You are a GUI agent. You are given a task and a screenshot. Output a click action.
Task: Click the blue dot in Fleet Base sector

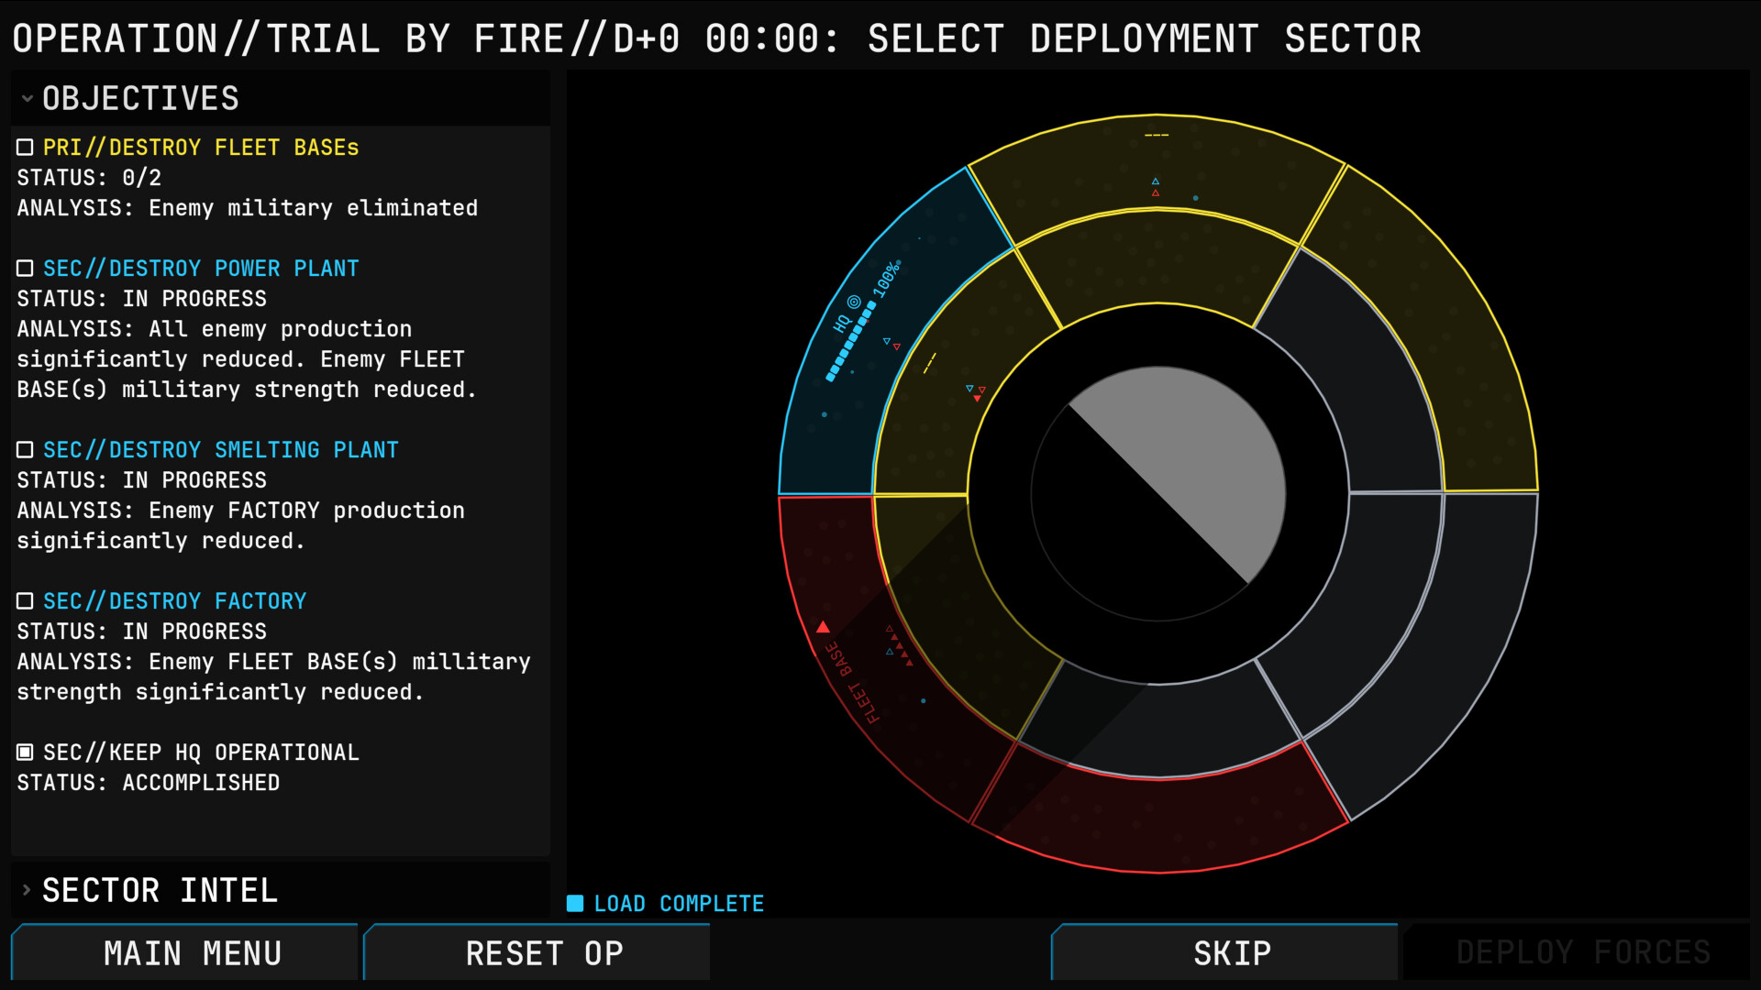pyautogui.click(x=923, y=701)
